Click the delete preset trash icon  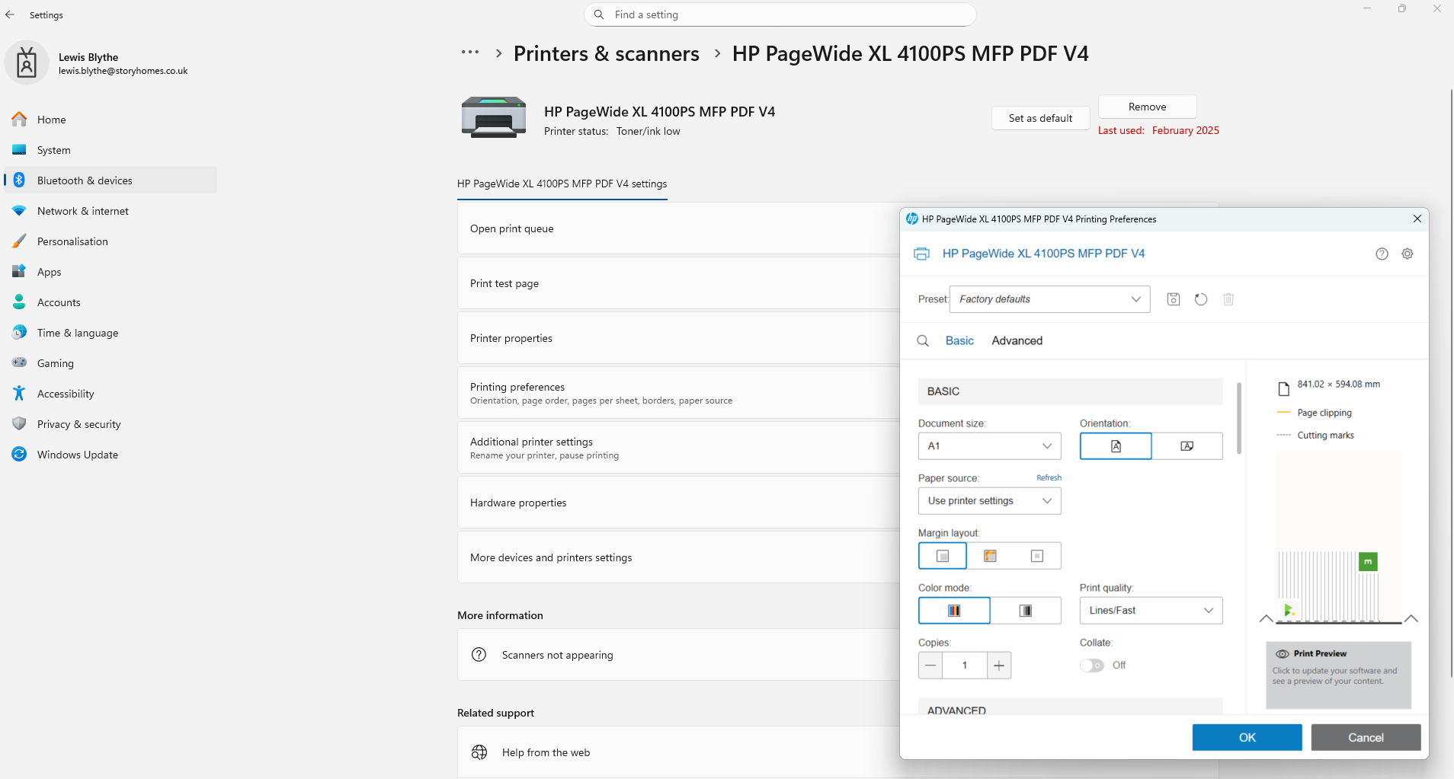click(x=1228, y=299)
